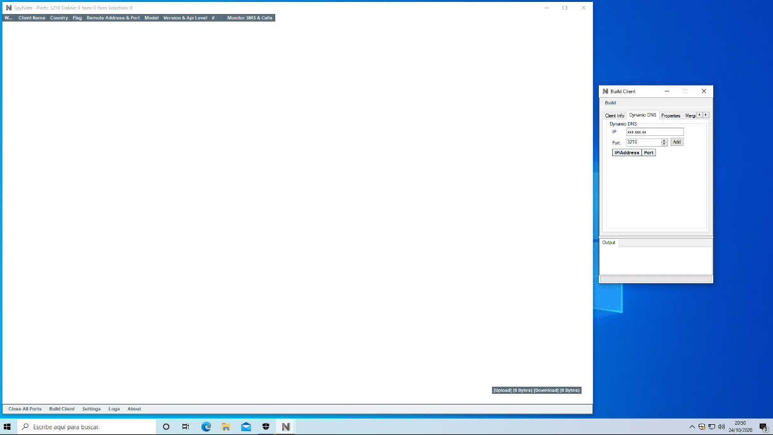The height and width of the screenshot is (435, 773).
Task: Click Remote Address & Port column header
Action: click(113, 18)
